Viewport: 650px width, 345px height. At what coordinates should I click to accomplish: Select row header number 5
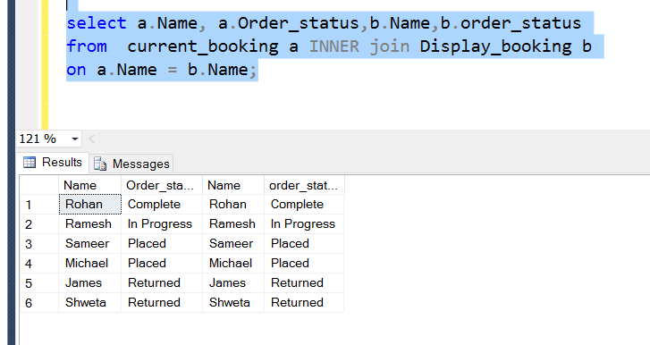[x=39, y=282]
